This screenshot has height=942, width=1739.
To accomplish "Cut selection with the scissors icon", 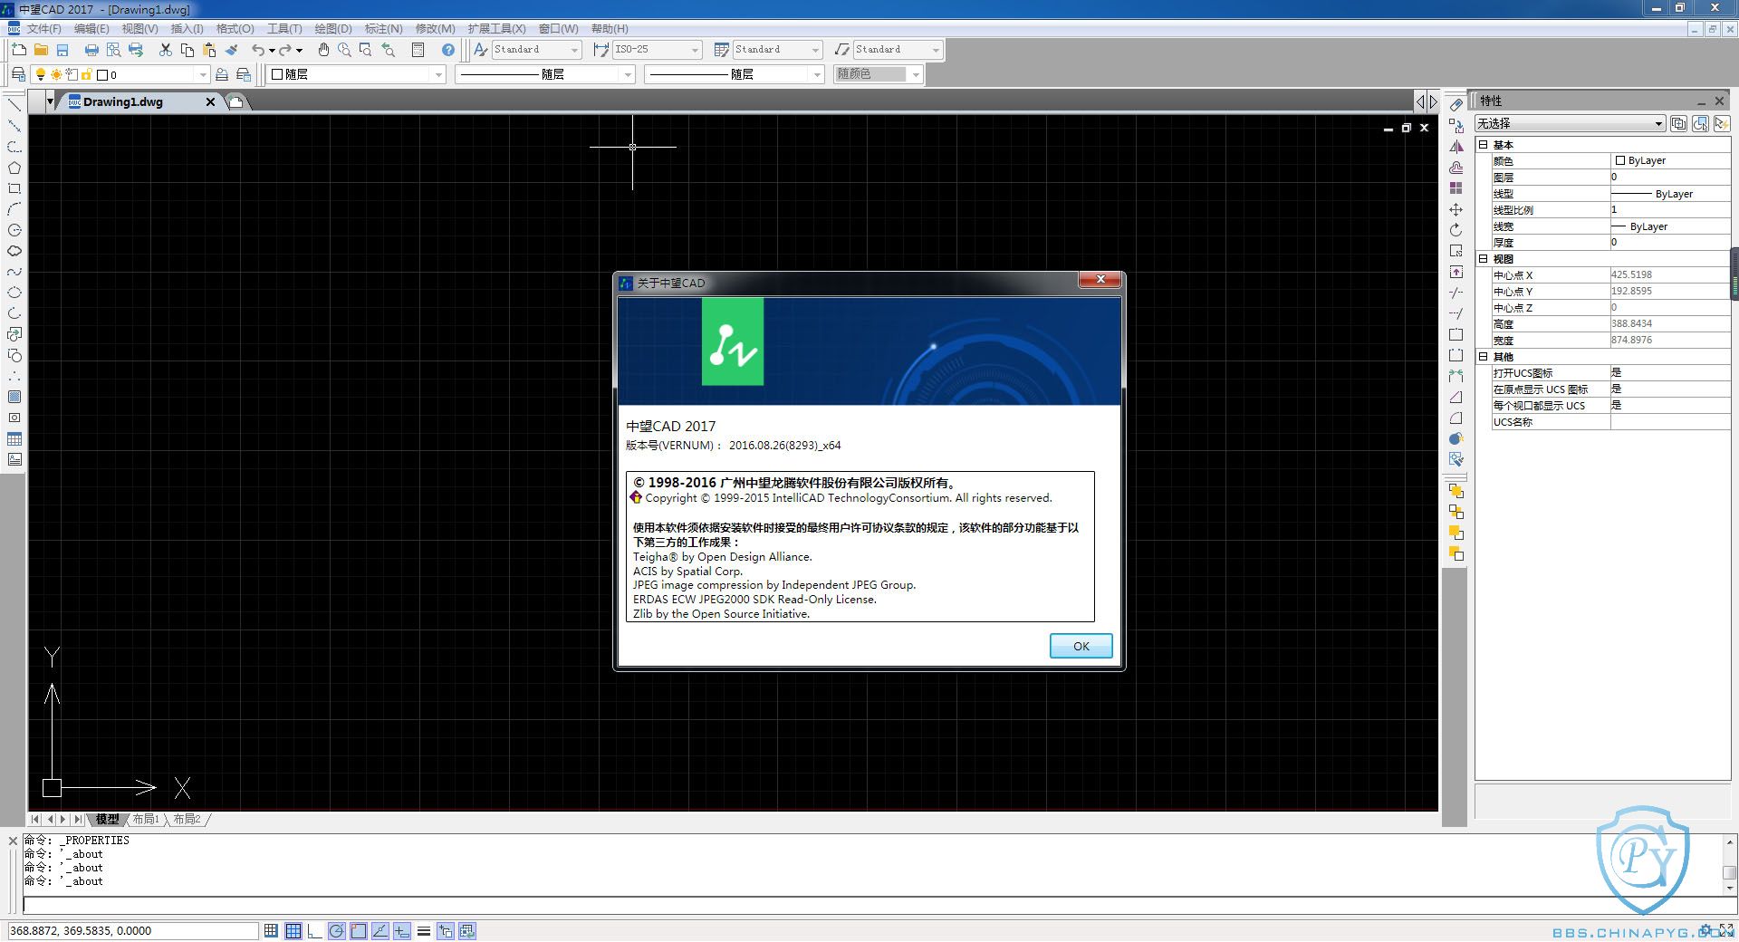I will coord(166,50).
